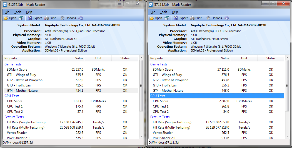The image size is (292, 148).
Task: Click scroll down arrow in 61257.3dr list
Action: pyautogui.click(x=141, y=136)
